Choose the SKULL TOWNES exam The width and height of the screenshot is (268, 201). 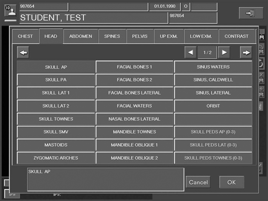56,119
